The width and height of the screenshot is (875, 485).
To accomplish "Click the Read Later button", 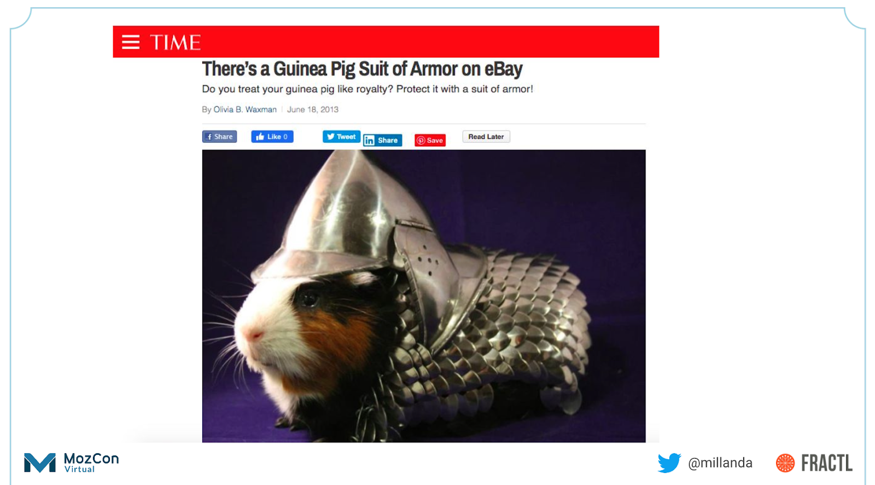I will click(x=486, y=137).
